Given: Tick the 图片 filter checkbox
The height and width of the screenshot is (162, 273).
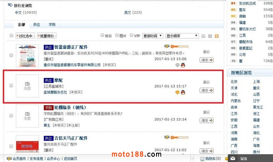Looking at the screenshot, I should [x=117, y=35].
